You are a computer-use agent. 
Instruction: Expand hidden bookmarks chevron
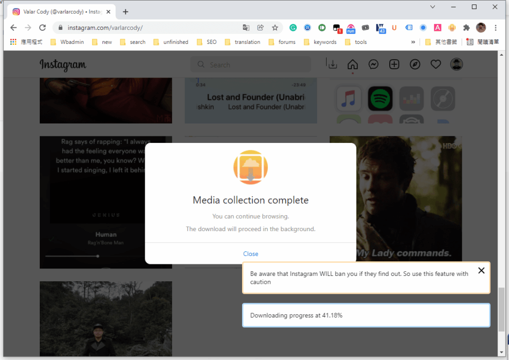tap(413, 42)
